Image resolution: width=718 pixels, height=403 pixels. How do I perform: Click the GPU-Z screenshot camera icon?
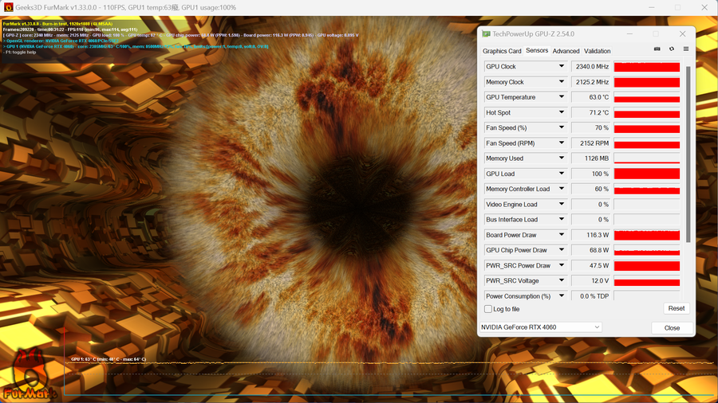tap(657, 49)
